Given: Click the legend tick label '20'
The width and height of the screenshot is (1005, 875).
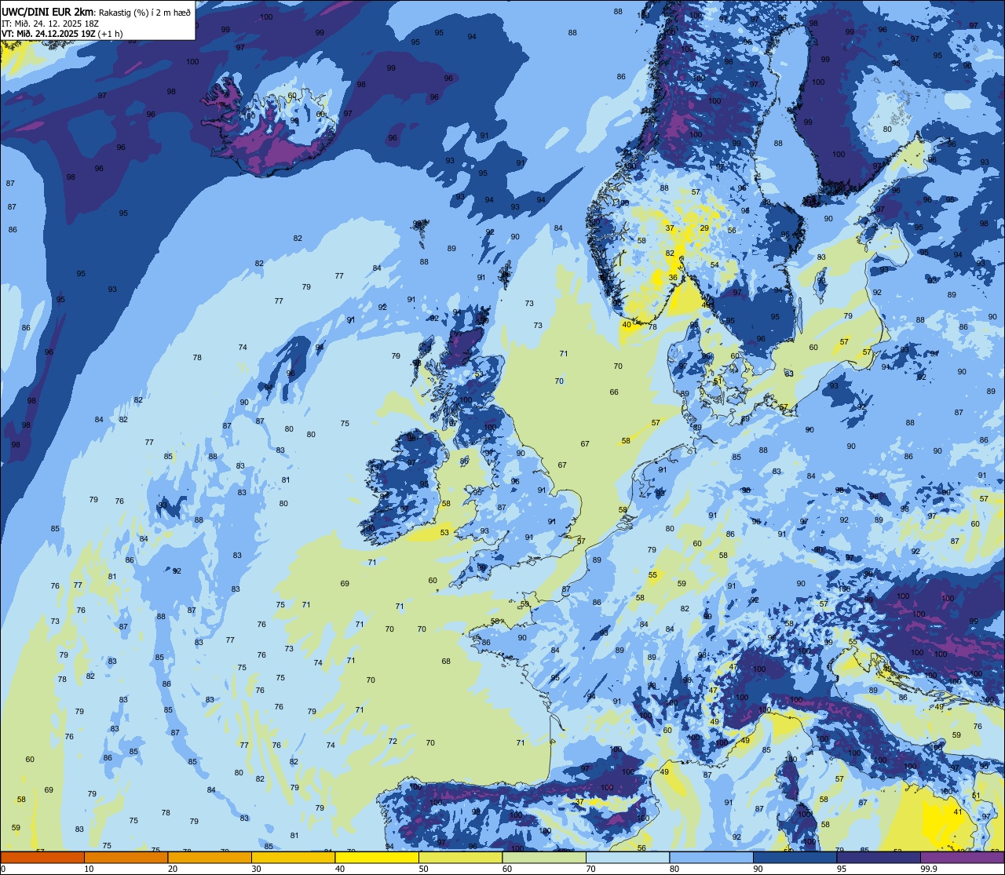Looking at the screenshot, I should [173, 869].
